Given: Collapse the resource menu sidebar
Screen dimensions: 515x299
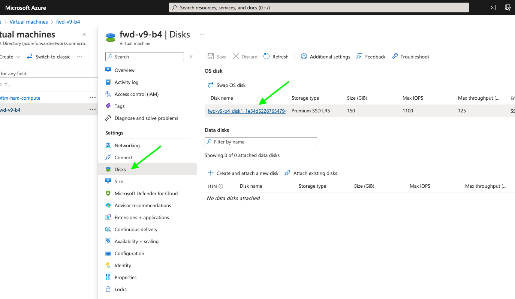Looking at the screenshot, I should pos(191,57).
